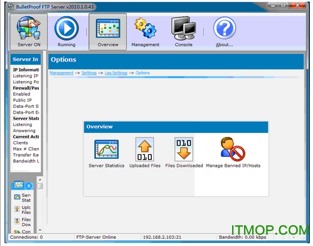This screenshot has width=313, height=246.
Task: Select IP Information heading in sidebar
Action: pyautogui.click(x=26, y=70)
